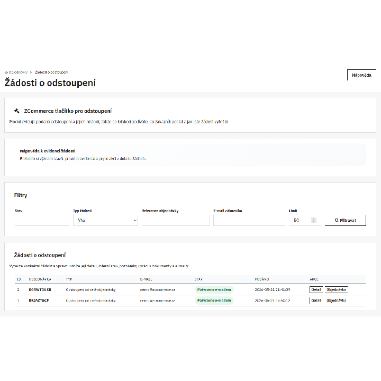
Task: Click the Filtry section heading
Action: coord(21,195)
